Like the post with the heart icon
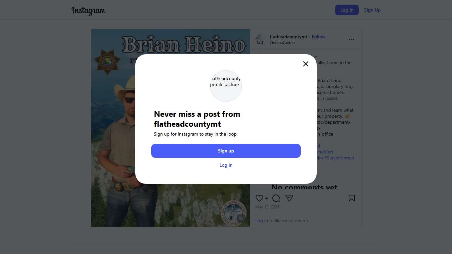Viewport: 452px width, 254px height. pos(259,198)
